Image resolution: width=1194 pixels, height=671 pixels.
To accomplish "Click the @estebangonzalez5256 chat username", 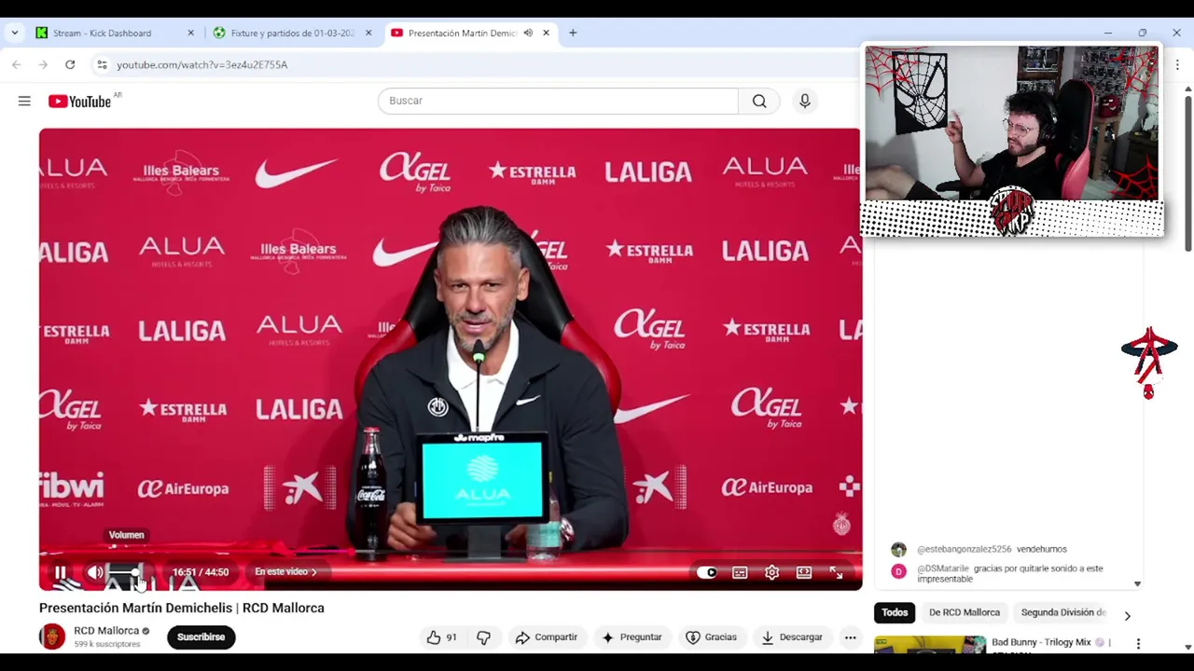I will coord(965,550).
